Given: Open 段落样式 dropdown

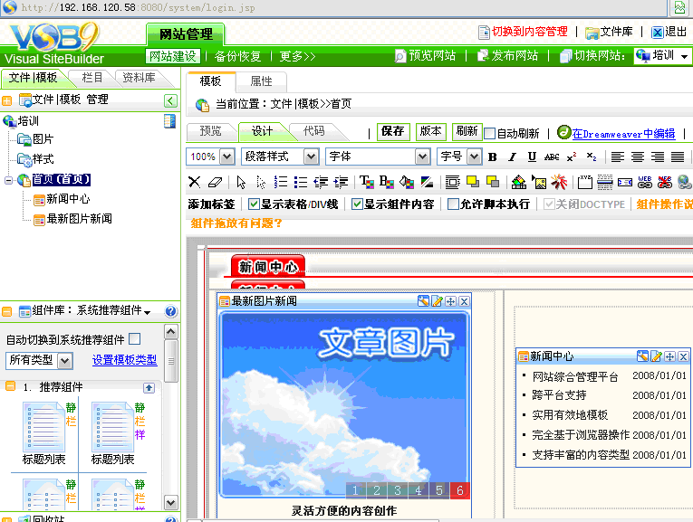Looking at the screenshot, I should pos(311,157).
